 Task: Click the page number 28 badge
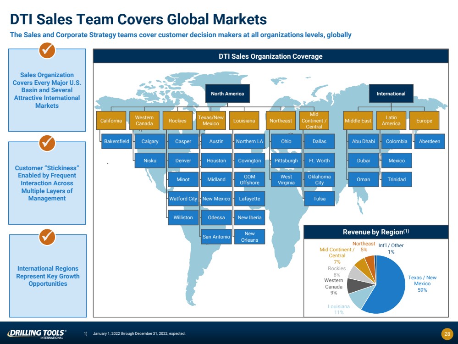pyautogui.click(x=447, y=334)
